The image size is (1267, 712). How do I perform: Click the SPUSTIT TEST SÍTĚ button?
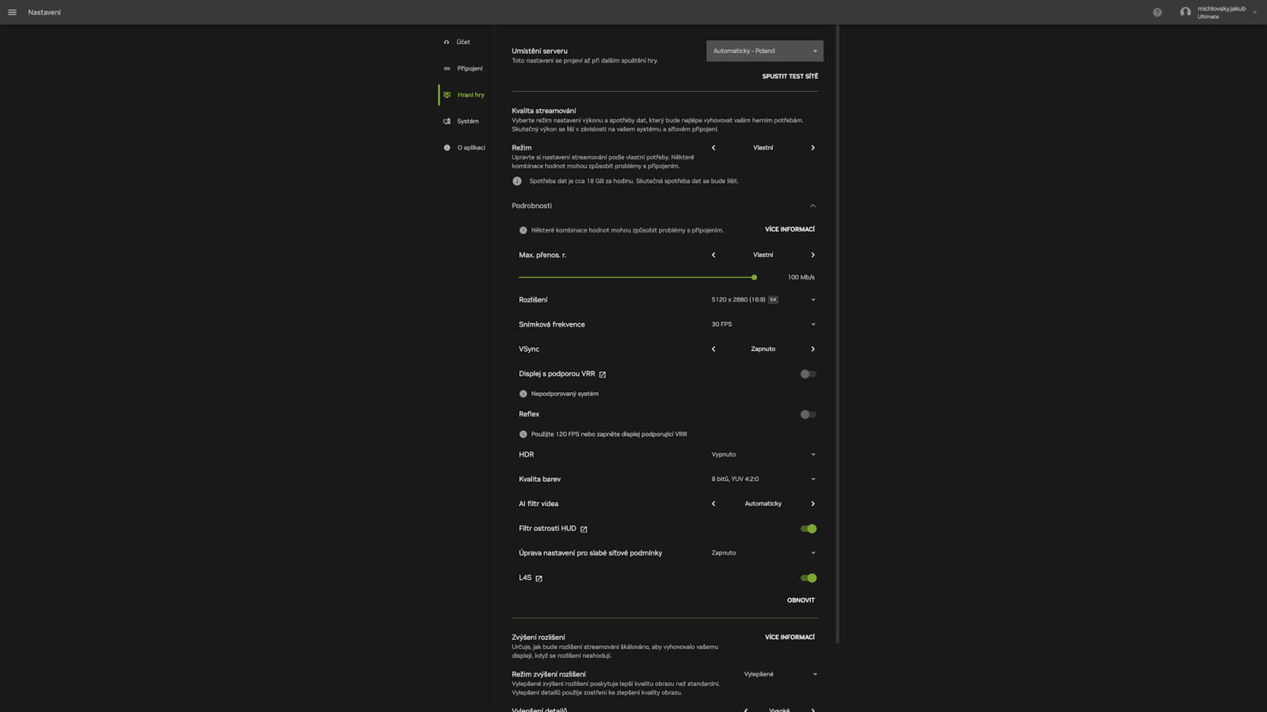pos(789,76)
